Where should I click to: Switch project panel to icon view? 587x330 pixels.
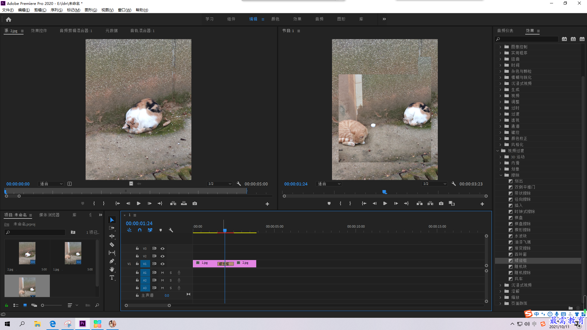tap(25, 305)
